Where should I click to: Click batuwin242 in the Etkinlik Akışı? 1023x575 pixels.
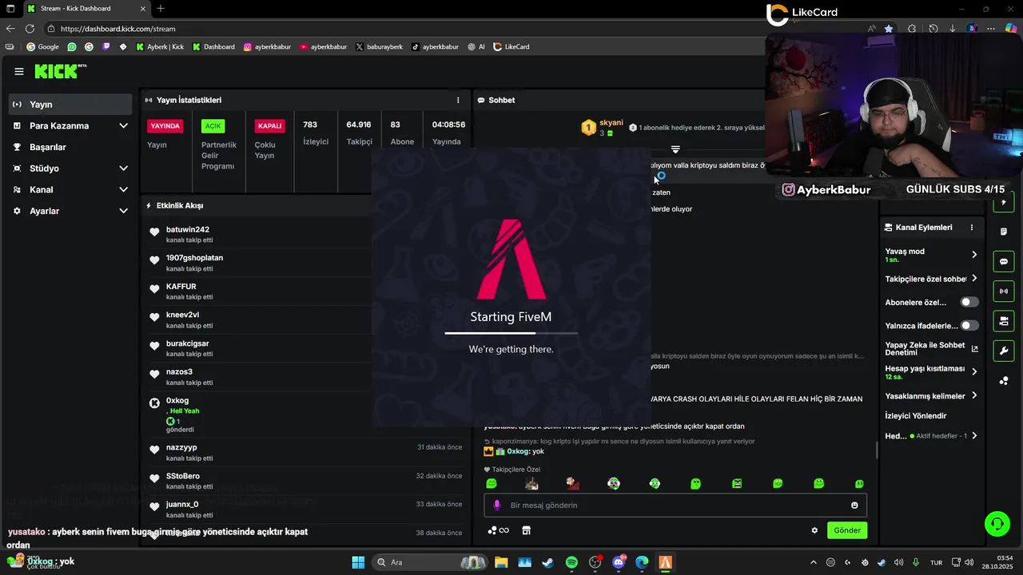tap(188, 229)
